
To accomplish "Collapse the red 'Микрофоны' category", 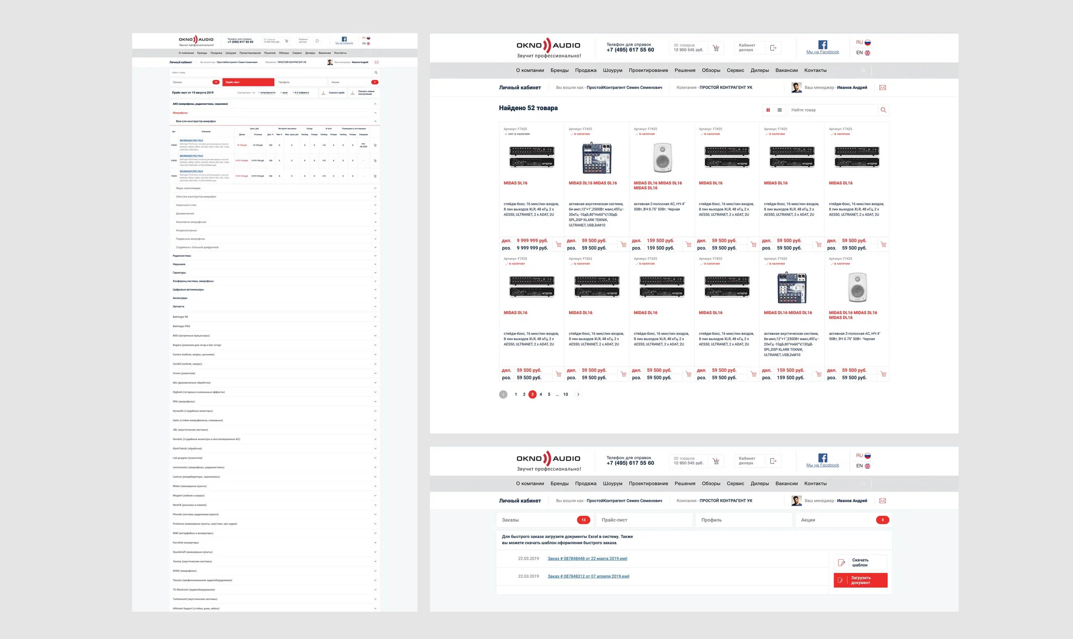I will point(375,113).
